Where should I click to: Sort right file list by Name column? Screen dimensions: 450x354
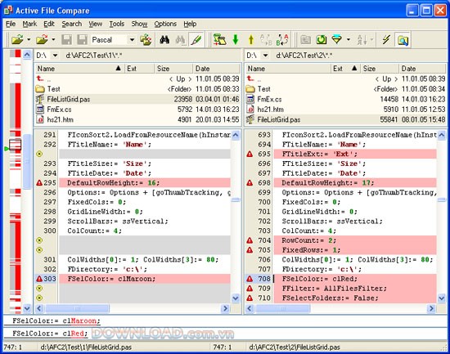click(x=288, y=69)
